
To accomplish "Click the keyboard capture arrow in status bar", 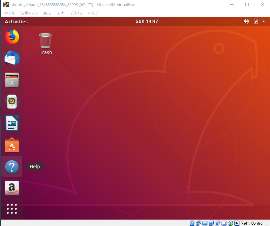I will coord(237,223).
